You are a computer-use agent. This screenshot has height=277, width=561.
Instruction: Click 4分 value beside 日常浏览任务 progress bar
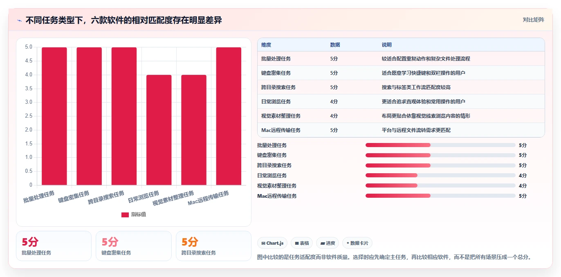point(523,176)
